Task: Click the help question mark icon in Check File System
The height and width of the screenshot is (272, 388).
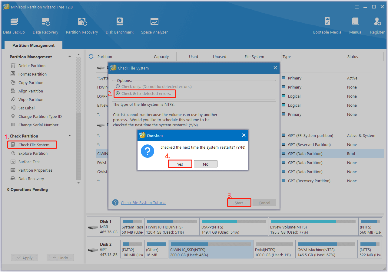Action: click(115, 202)
